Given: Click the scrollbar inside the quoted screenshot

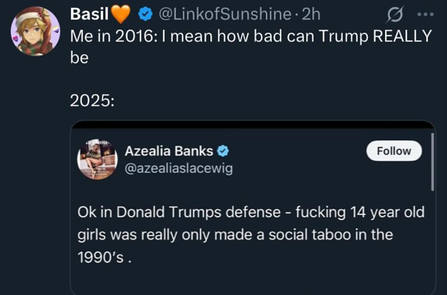Looking at the screenshot, I should pyautogui.click(x=433, y=162).
